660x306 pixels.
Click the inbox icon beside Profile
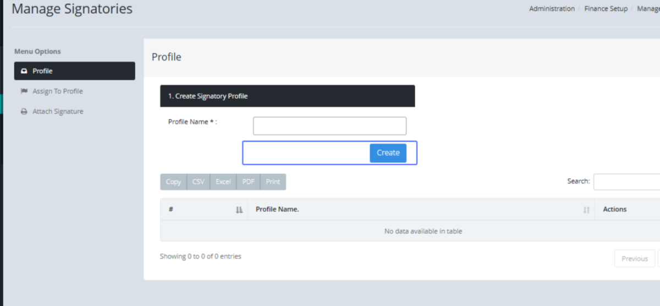(x=24, y=71)
